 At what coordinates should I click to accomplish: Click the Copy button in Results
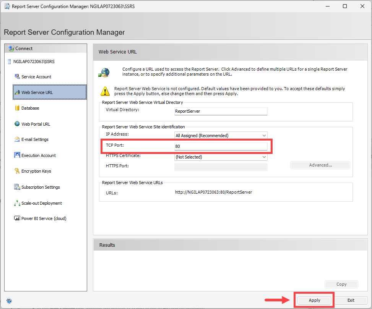[x=341, y=284]
